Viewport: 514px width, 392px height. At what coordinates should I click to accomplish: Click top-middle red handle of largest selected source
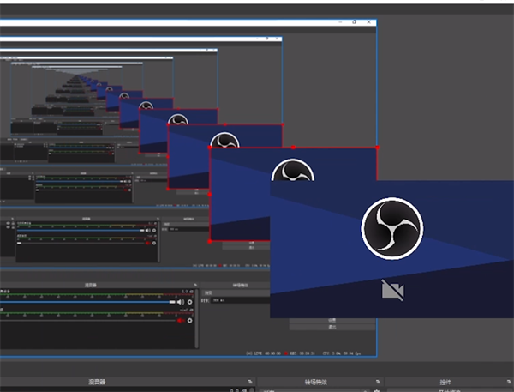tap(293, 148)
